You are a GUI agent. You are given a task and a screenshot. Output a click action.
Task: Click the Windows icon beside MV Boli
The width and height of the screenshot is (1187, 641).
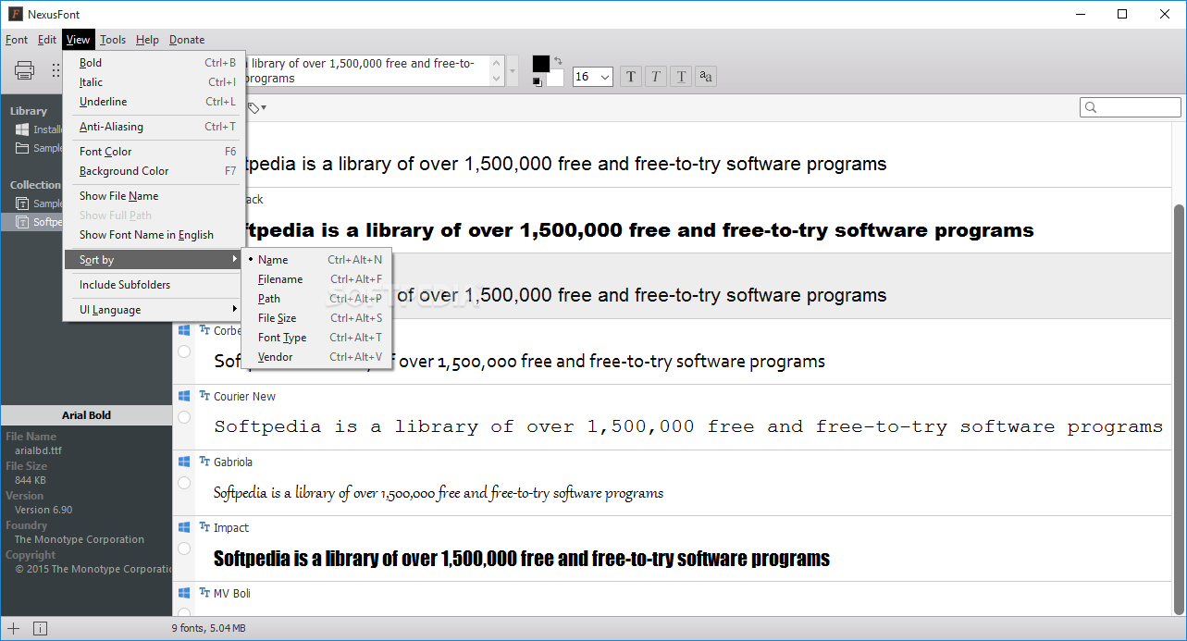pyautogui.click(x=183, y=593)
